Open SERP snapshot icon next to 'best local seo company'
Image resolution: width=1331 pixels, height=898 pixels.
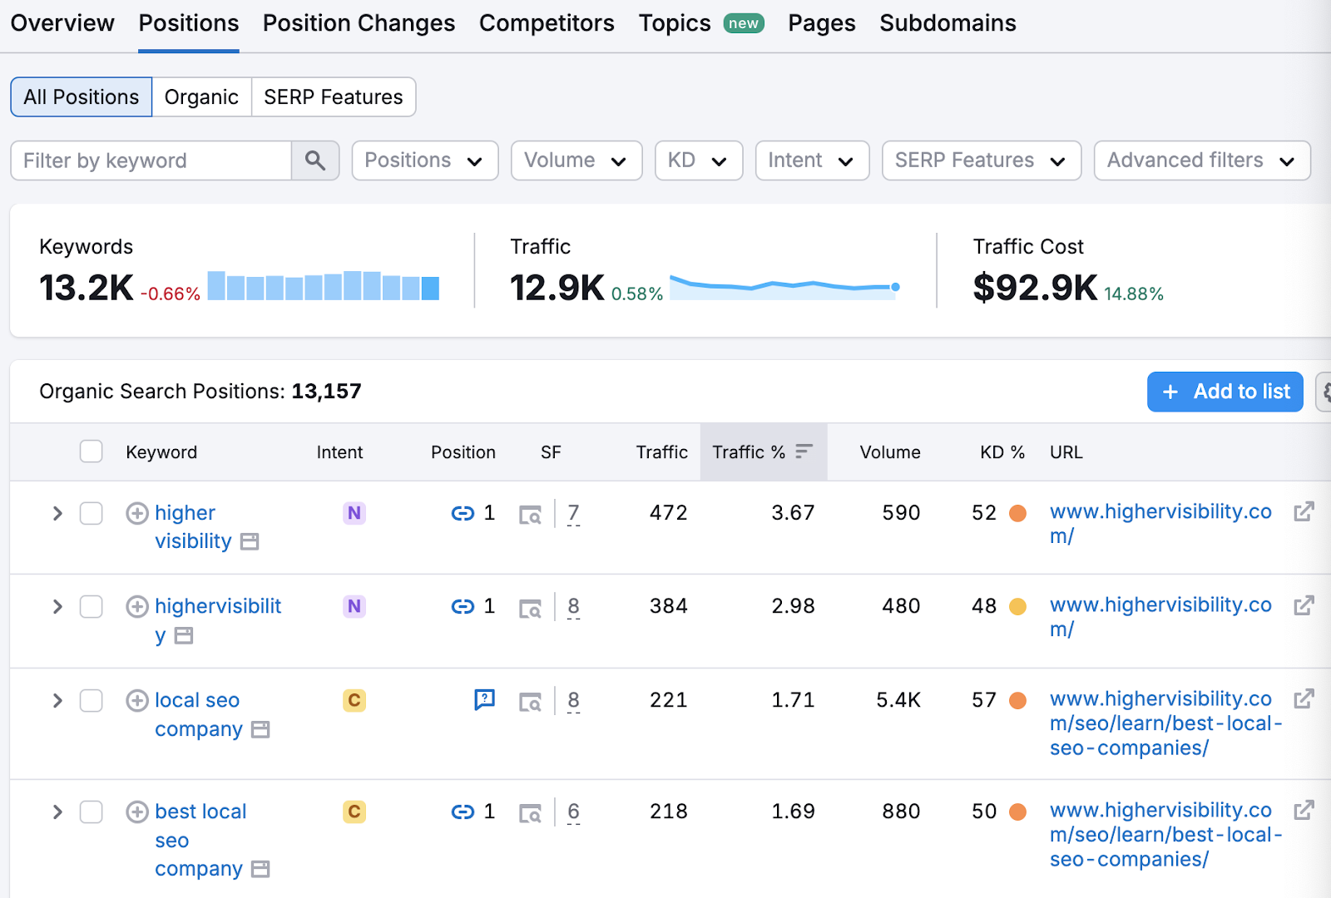click(x=260, y=870)
